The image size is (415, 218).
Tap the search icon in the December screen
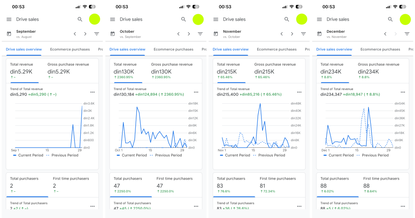(390, 19)
